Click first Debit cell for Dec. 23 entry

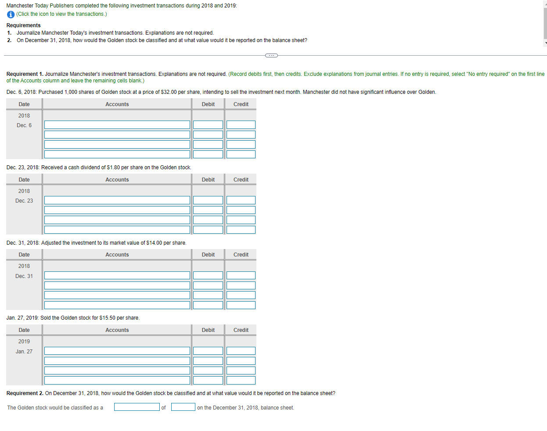(x=208, y=200)
